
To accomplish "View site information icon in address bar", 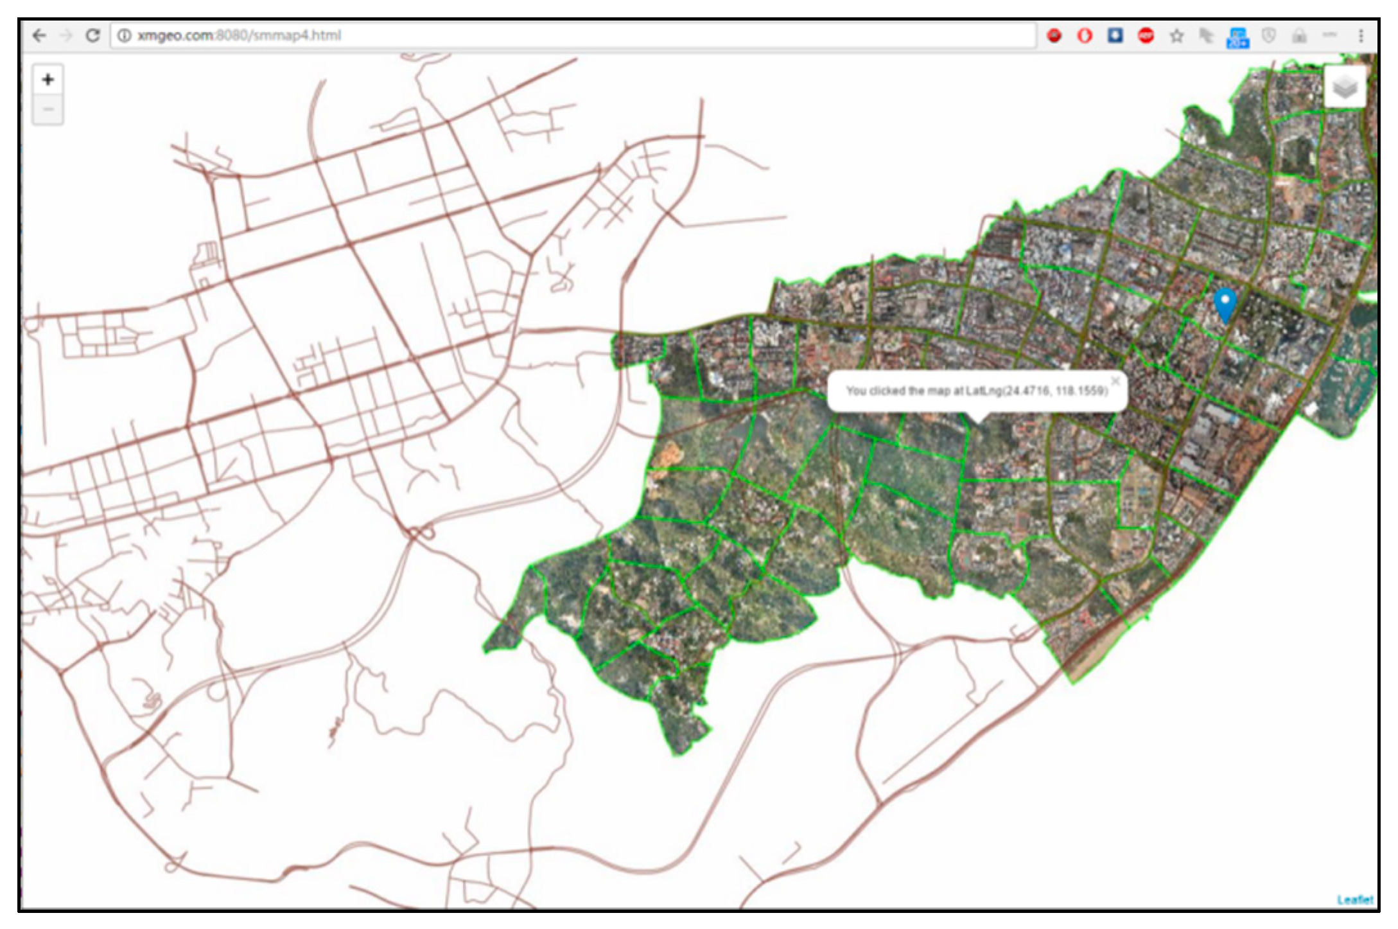I will (125, 36).
